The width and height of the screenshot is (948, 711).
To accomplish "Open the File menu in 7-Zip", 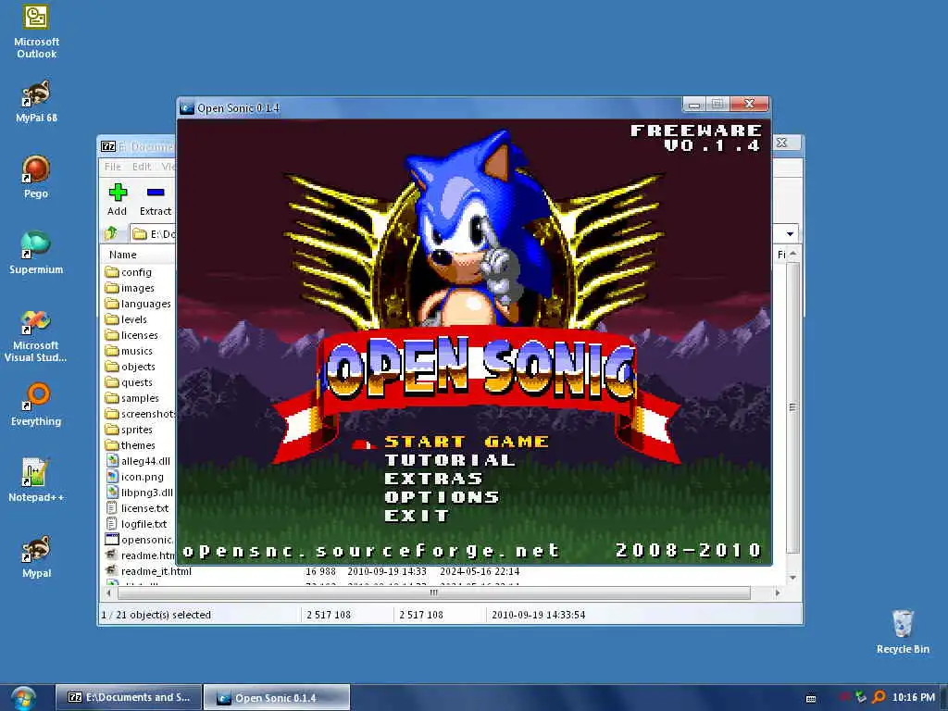I will pos(112,167).
